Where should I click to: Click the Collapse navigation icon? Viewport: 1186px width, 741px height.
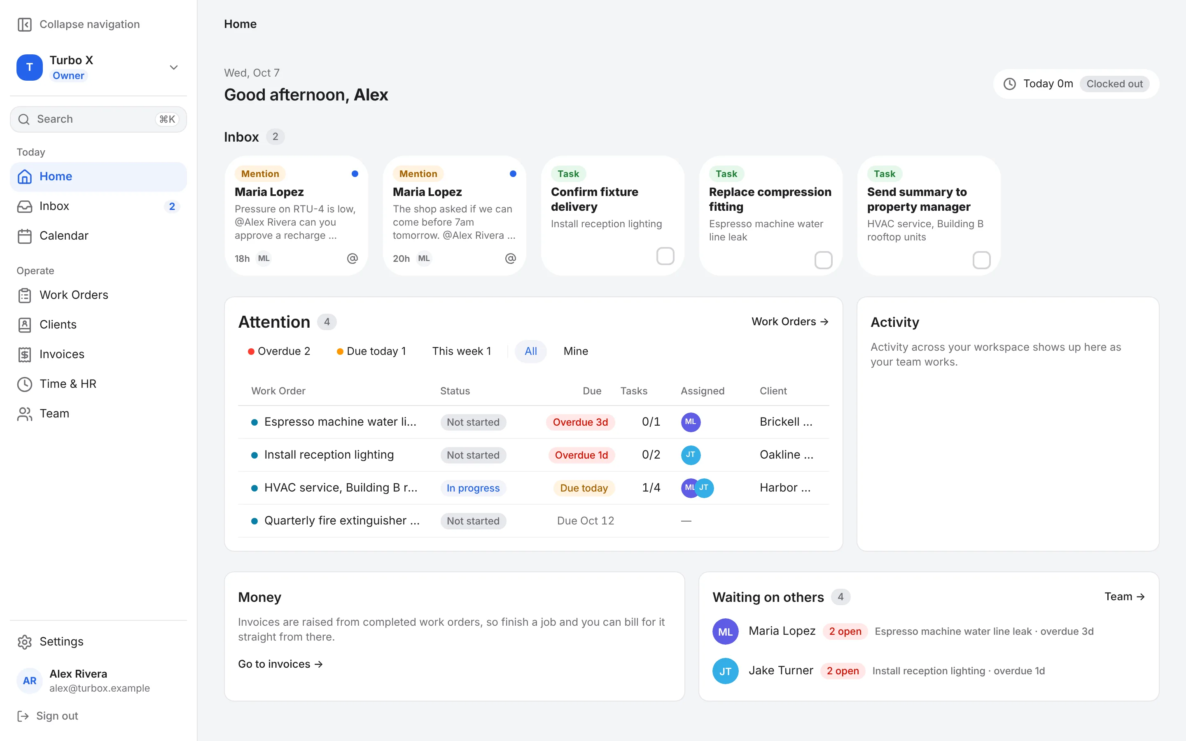(x=25, y=25)
